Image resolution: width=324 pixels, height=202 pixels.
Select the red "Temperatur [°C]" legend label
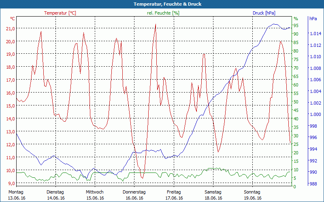click(60, 13)
